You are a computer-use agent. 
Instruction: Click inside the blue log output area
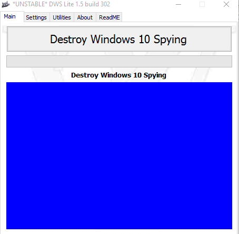pos(119,155)
